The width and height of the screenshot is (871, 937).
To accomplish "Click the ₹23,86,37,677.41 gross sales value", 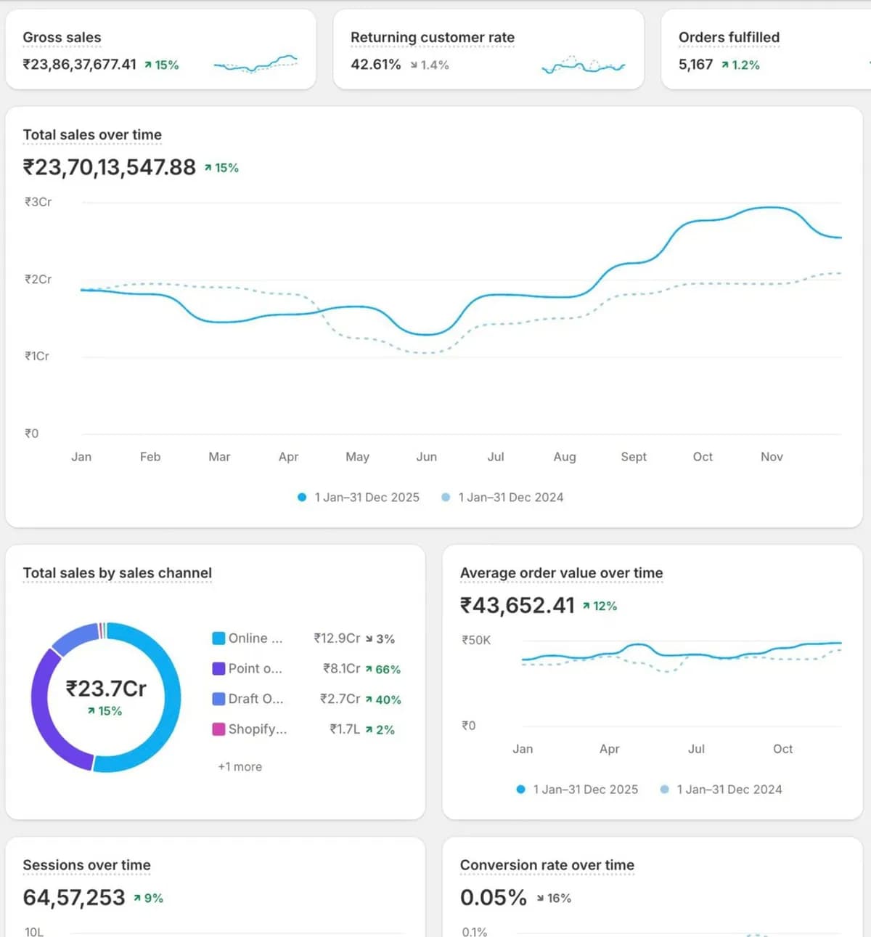I will 80,64.
